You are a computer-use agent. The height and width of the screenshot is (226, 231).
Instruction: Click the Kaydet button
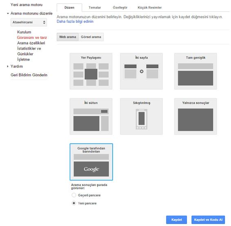point(176,220)
